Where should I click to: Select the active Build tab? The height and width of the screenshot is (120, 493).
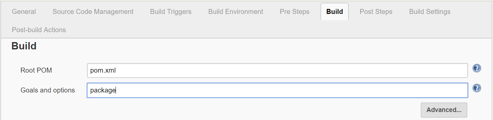(335, 12)
